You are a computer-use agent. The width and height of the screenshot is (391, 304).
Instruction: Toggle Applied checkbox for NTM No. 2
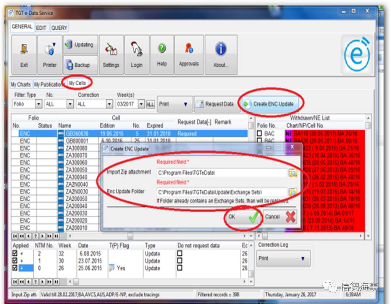pyautogui.click(x=15, y=253)
